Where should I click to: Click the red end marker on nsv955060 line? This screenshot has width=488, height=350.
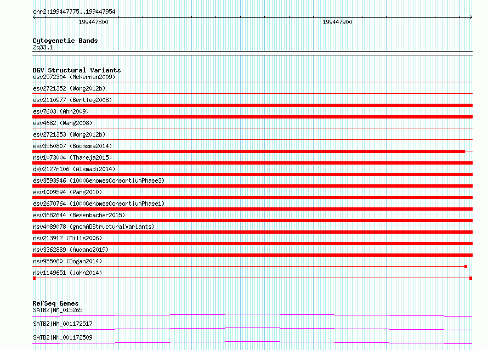(466, 267)
